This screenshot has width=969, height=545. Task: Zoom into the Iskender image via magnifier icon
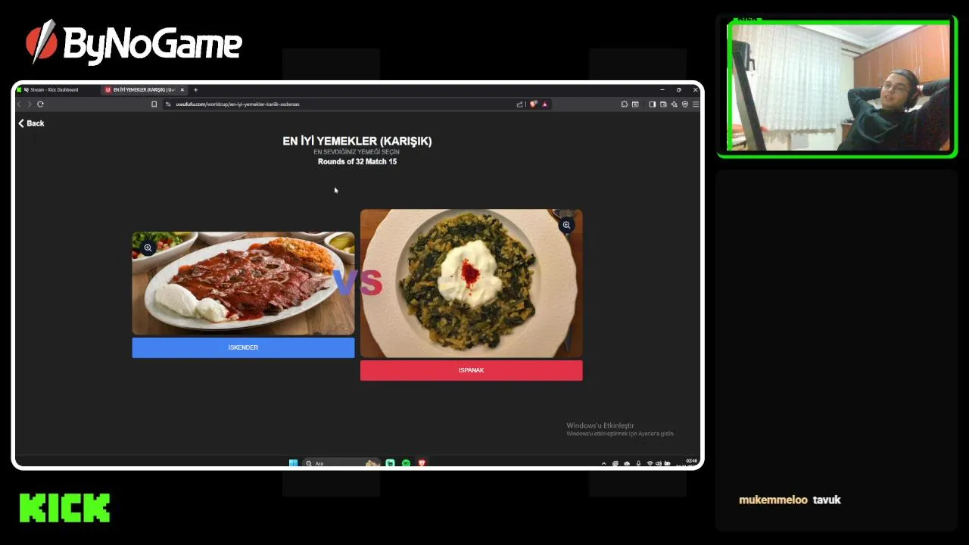(x=148, y=248)
